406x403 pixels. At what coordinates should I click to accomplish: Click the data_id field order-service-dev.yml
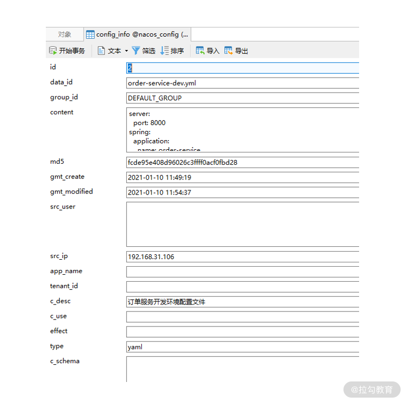click(x=243, y=83)
